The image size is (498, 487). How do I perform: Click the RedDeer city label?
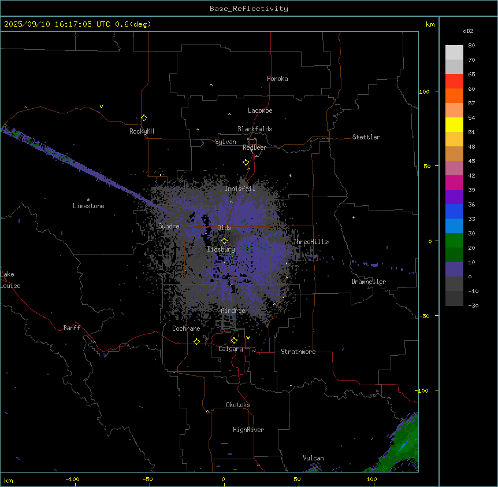pos(254,147)
